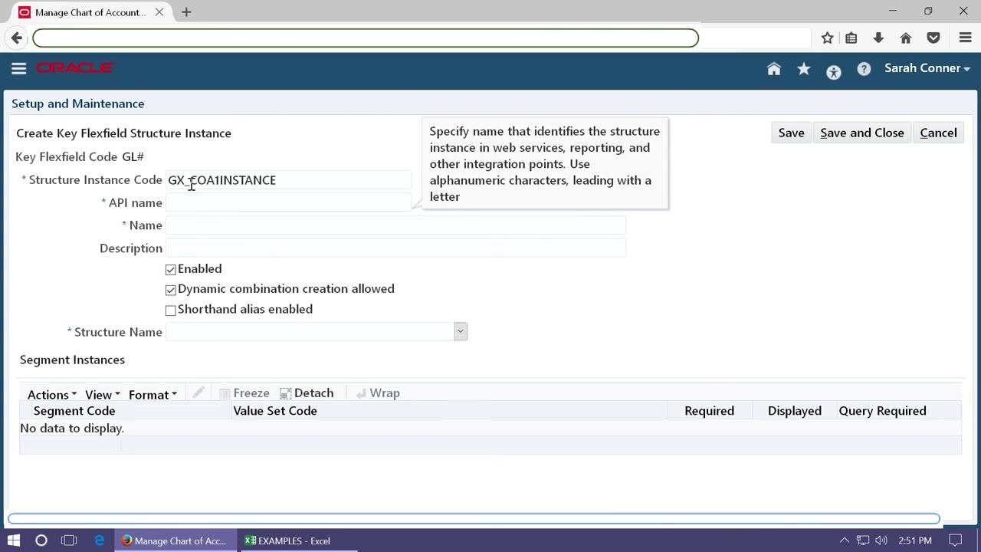This screenshot has width=981, height=552.
Task: Cancel the structure instance creation
Action: [938, 133]
